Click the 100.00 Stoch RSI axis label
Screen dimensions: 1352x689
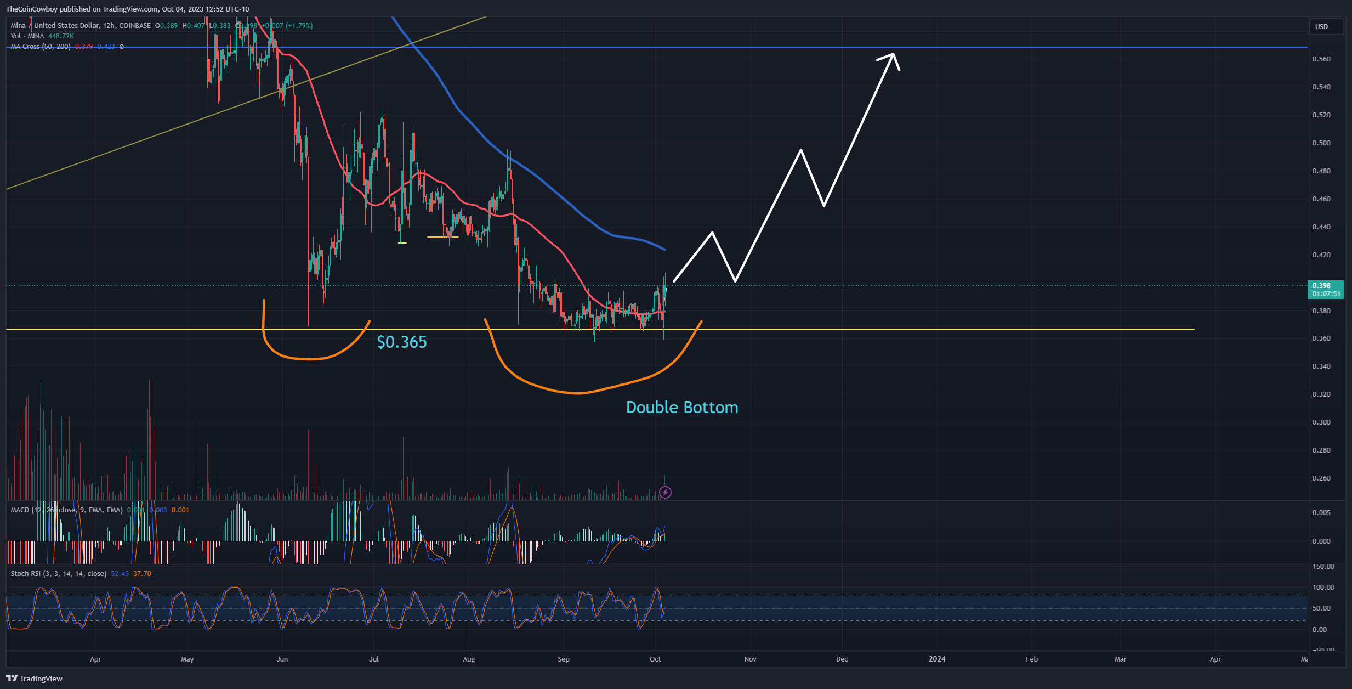pyautogui.click(x=1323, y=587)
